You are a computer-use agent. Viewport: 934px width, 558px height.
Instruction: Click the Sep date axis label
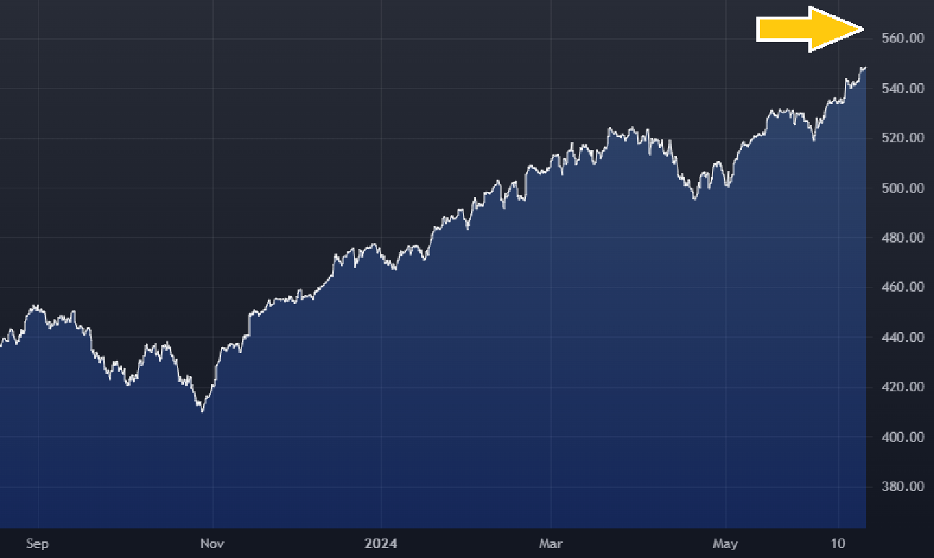click(x=38, y=544)
